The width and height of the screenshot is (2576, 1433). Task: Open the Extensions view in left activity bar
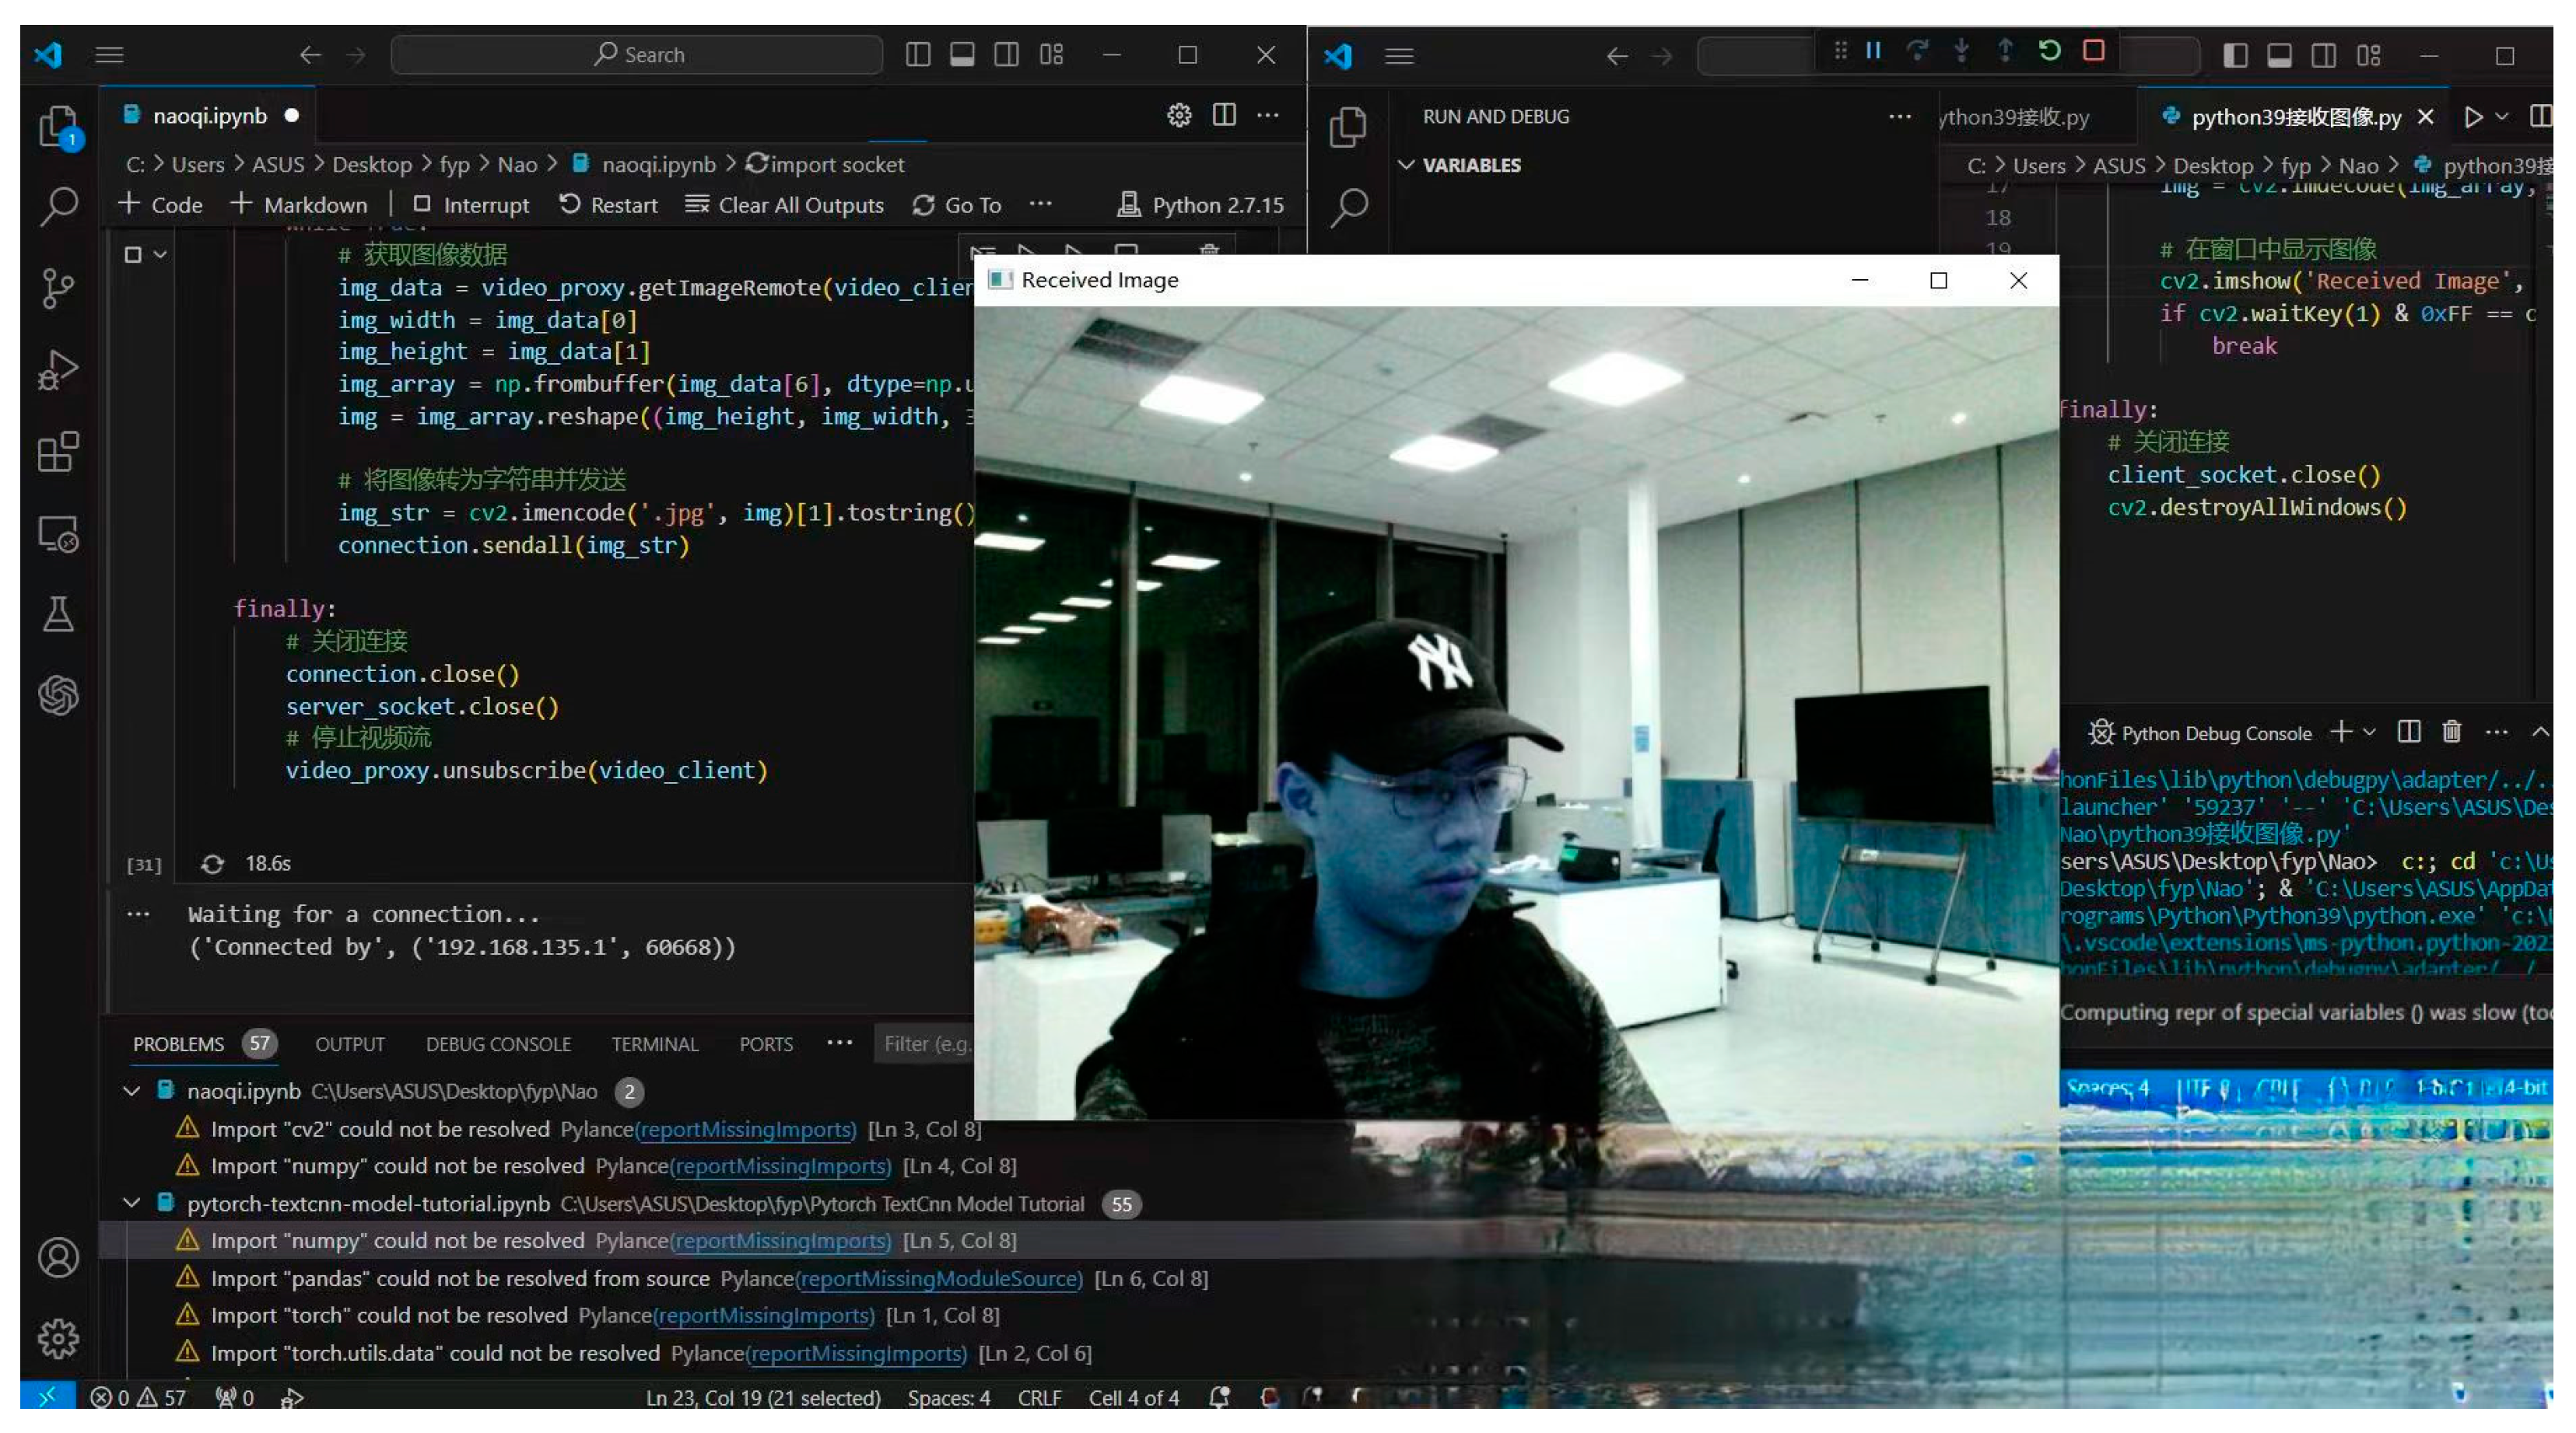(58, 453)
